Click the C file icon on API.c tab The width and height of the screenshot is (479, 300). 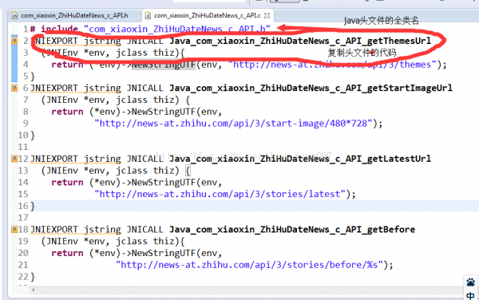[148, 16]
